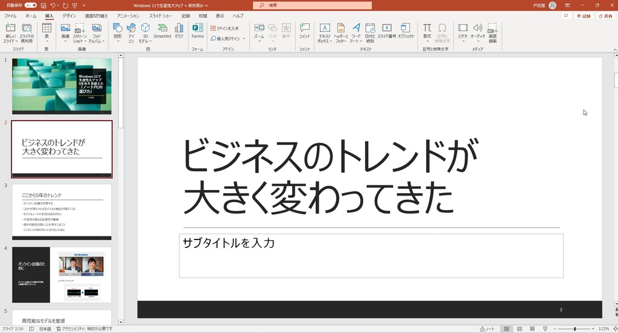Insert an オブジェクト
Screen dimensions: 618x333
[x=406, y=31]
